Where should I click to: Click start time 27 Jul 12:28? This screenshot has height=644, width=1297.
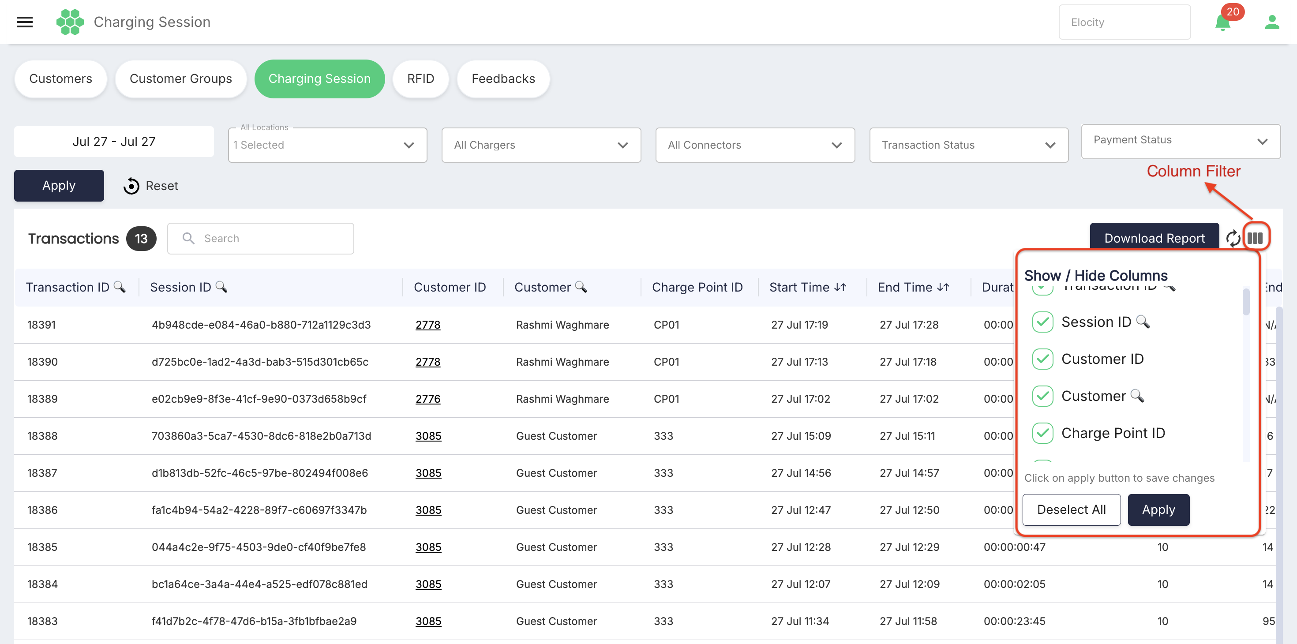[x=801, y=547]
